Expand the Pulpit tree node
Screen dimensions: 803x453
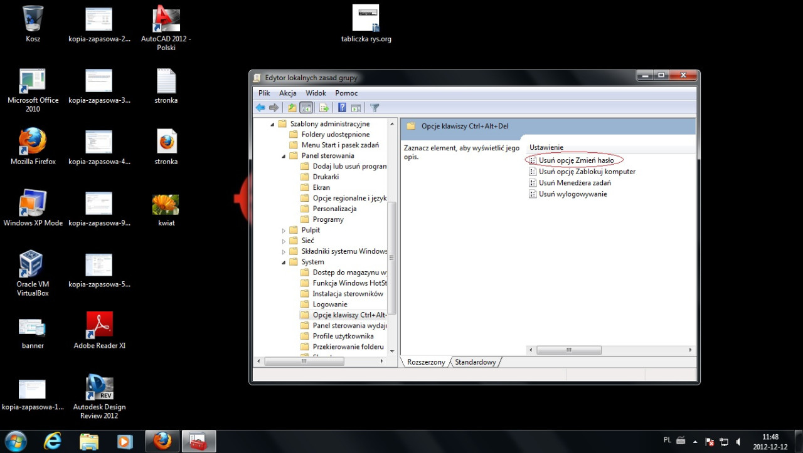pyautogui.click(x=284, y=231)
